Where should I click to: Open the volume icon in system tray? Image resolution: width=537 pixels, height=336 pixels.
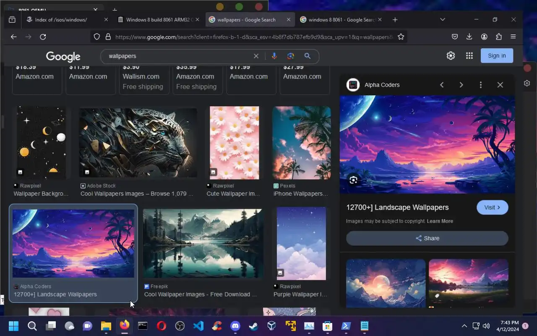tap(486, 326)
